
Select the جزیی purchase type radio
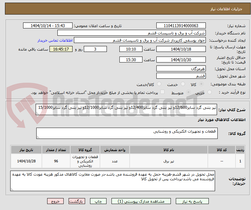209,92
